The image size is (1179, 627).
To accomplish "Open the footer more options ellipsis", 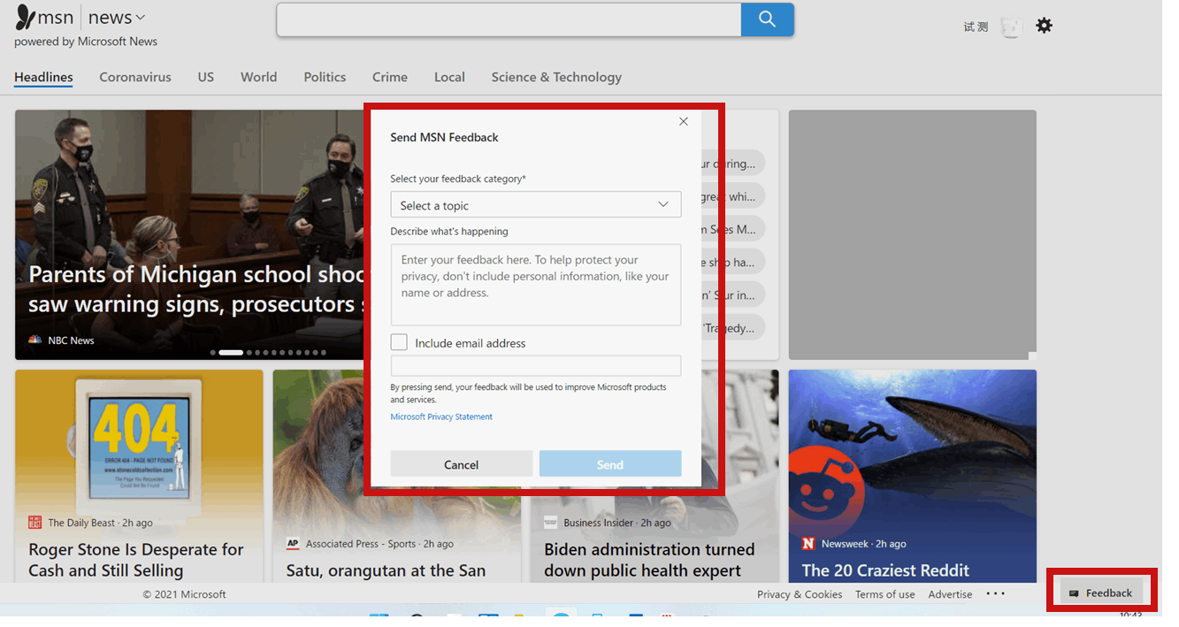I will [996, 593].
